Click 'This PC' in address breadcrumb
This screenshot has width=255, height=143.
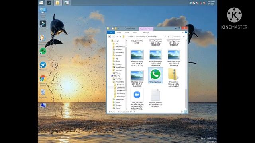[x=130, y=37]
